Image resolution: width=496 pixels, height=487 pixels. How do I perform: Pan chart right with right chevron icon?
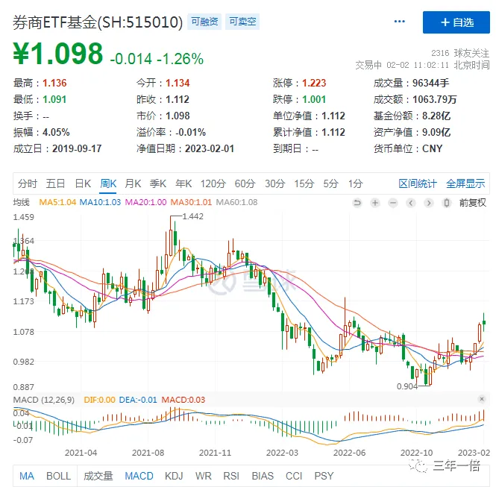click(x=429, y=203)
